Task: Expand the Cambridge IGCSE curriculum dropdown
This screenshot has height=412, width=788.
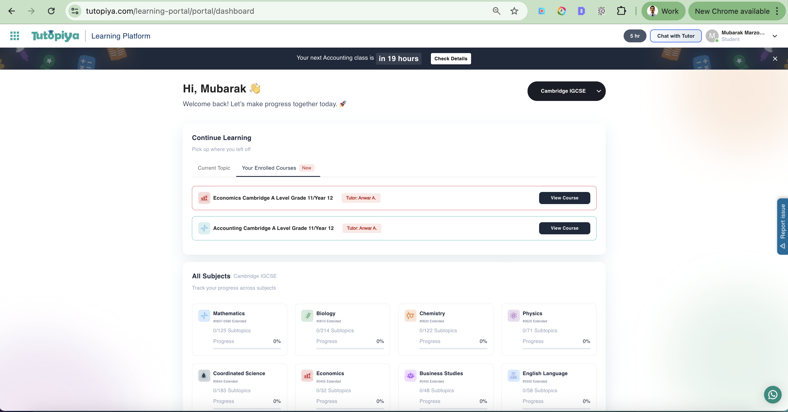Action: click(x=566, y=91)
